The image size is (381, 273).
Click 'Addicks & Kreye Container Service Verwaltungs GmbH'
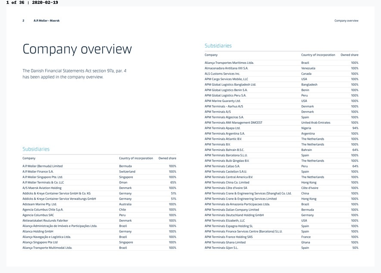coord(59,199)
